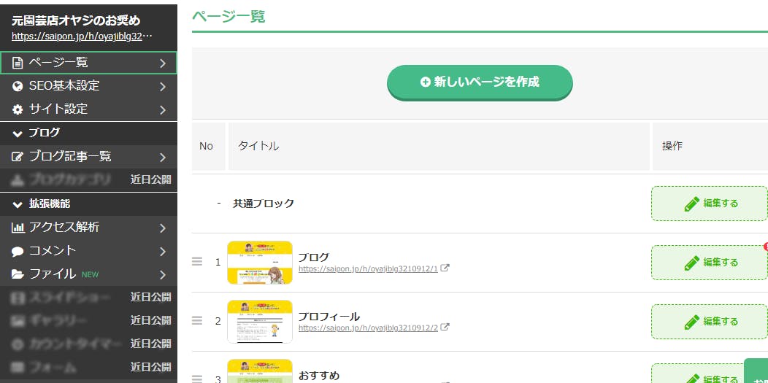Click the ファイル folder icon

(18, 274)
